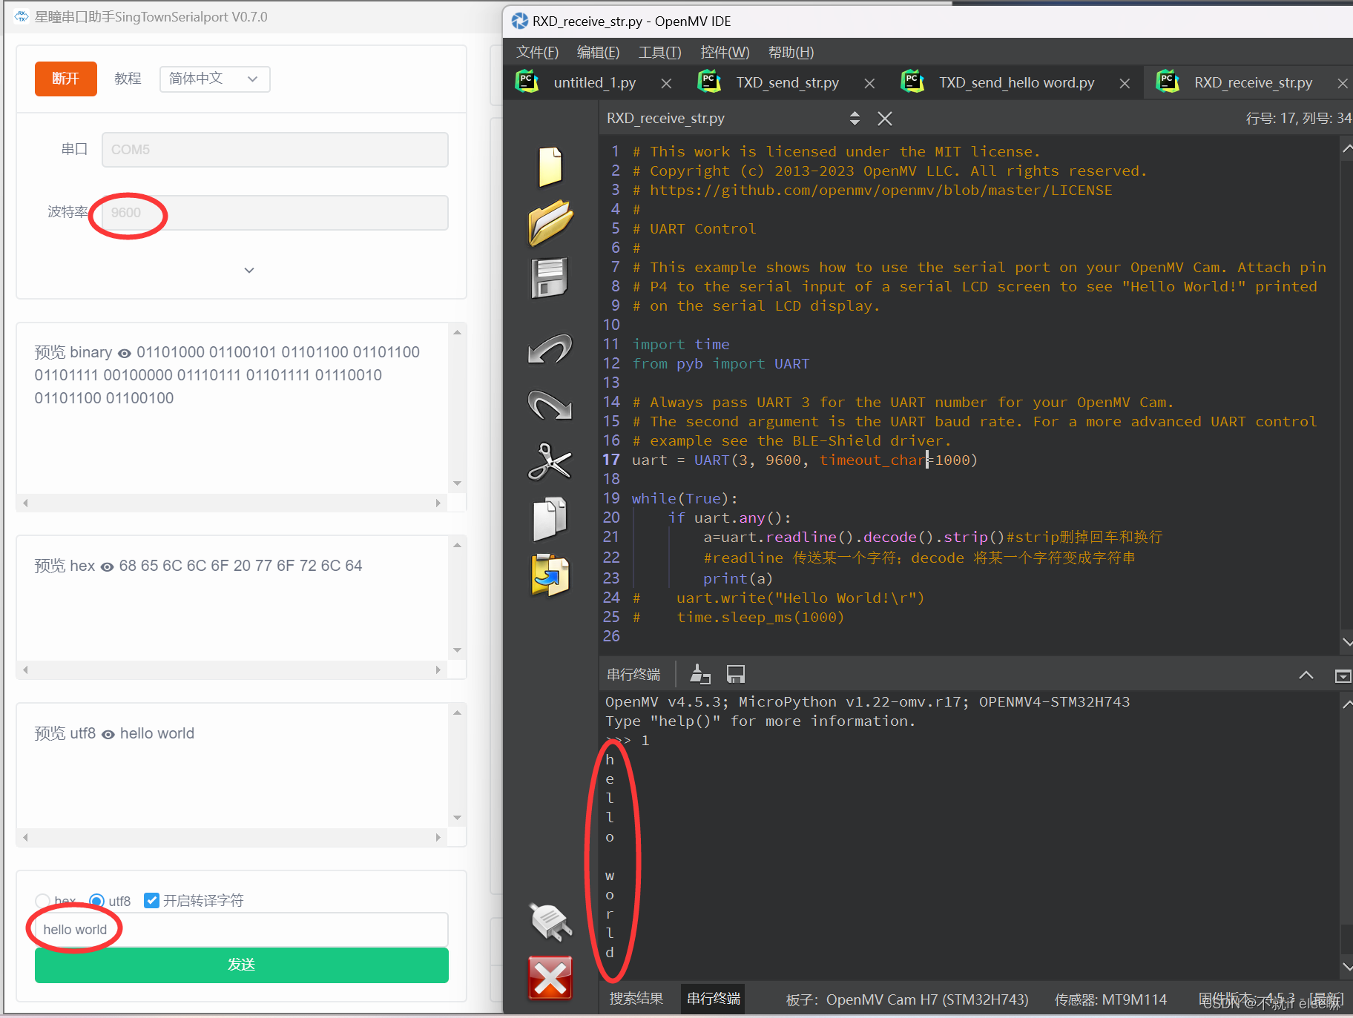Click the 行号: 17 cursor position indicator

point(1299,119)
